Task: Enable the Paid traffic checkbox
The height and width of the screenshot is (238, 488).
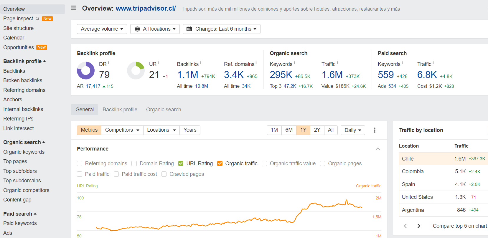Action: 80,174
